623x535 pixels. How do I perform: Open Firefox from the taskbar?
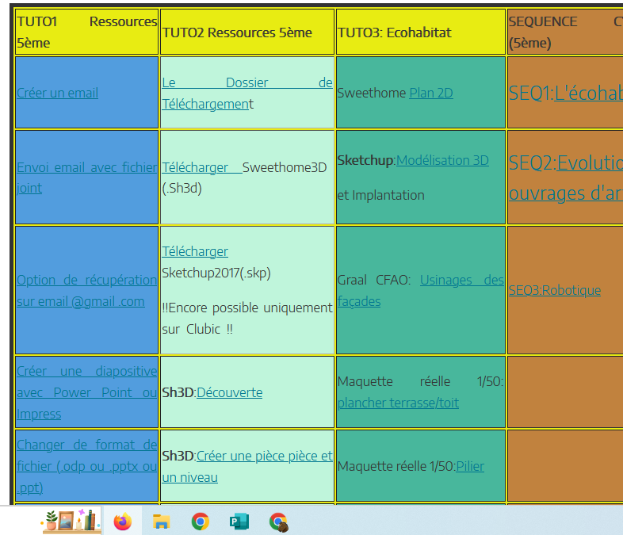(122, 522)
